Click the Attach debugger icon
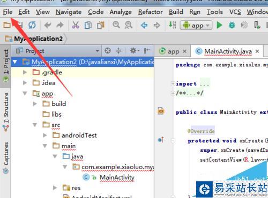 [x=244, y=25]
